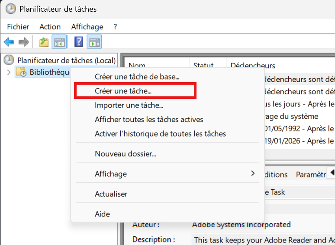The image size is (335, 245).
Task: Switch to the partially hidden Conditions tab
Action: (278, 175)
